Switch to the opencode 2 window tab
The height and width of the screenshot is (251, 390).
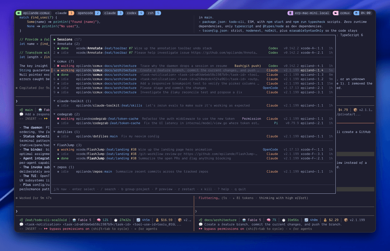click(88, 13)
